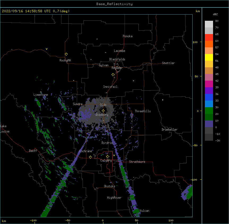Click the Okotoks town label
229x224 pixels.
pos(109,186)
